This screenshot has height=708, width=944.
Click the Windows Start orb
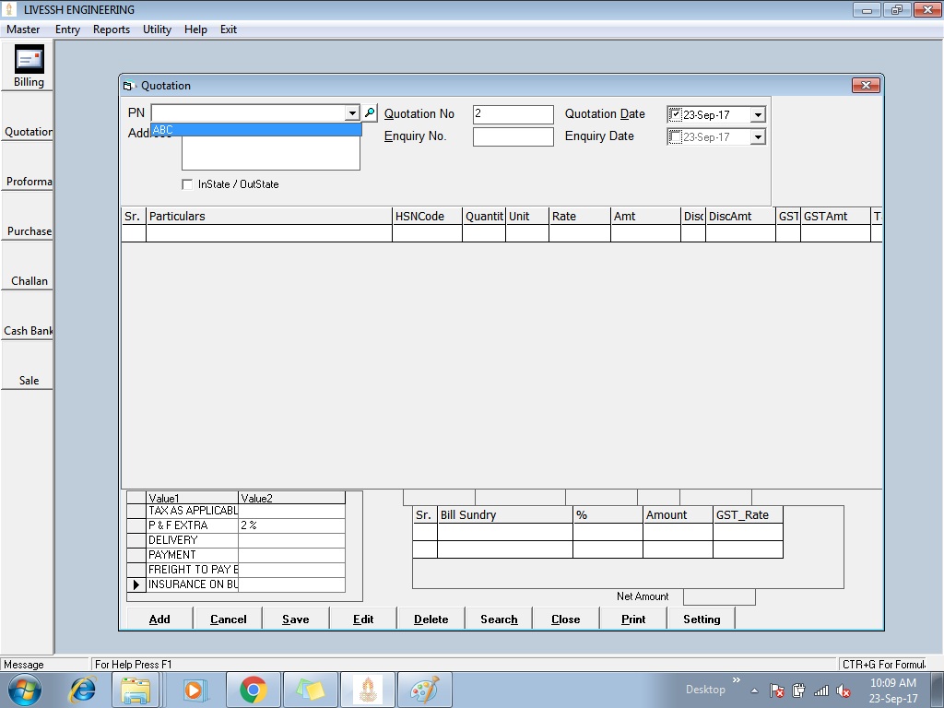pyautogui.click(x=25, y=690)
